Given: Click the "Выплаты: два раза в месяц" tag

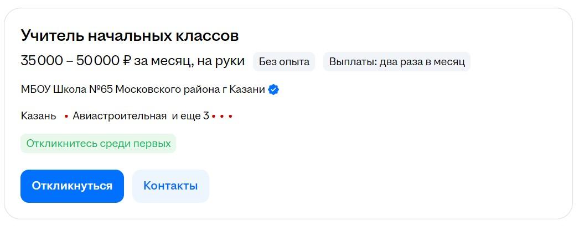Looking at the screenshot, I should pos(397,62).
